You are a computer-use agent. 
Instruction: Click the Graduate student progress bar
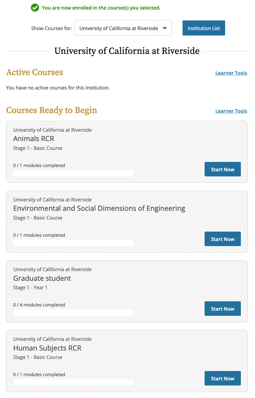73,312
